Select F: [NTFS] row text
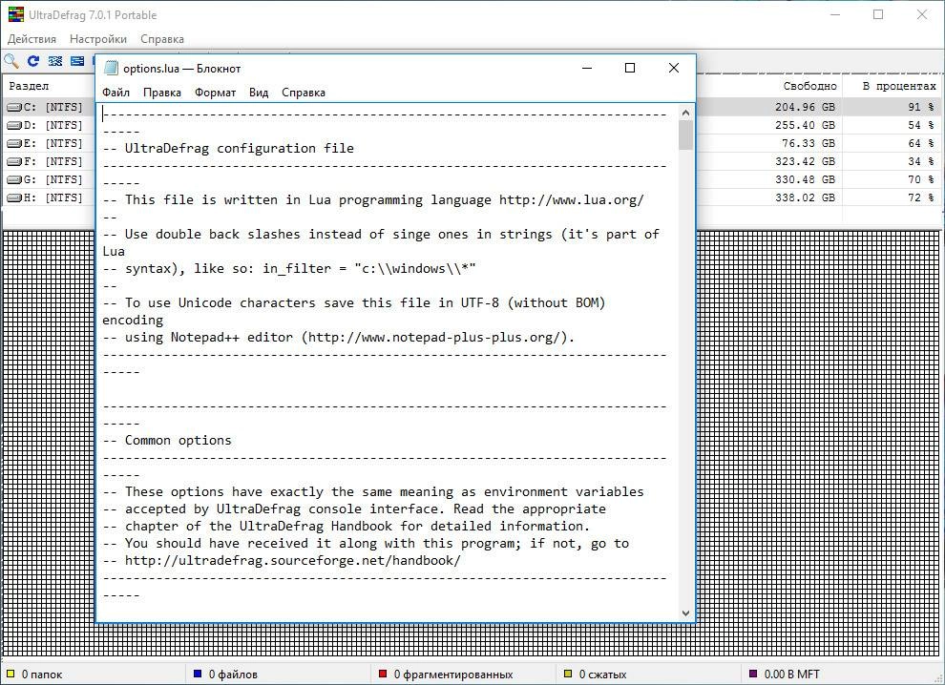The image size is (945, 685). click(53, 161)
